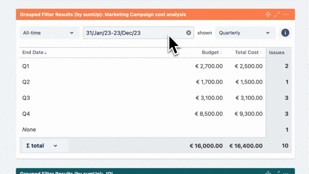This screenshot has height=174, width=309.
Task: Click into the 31/Jan/23-23/Dec/23 date field
Action: point(134,33)
